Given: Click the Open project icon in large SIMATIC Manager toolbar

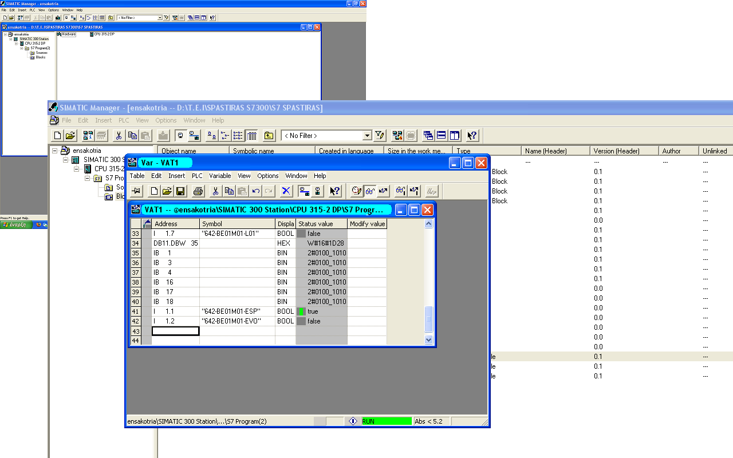Looking at the screenshot, I should point(70,136).
